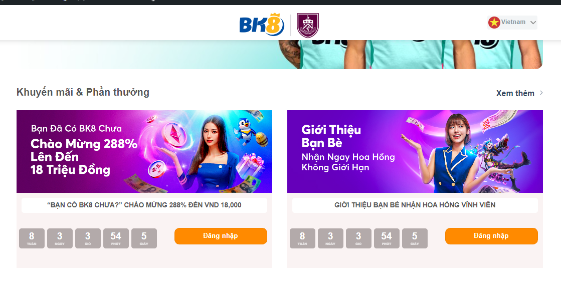The width and height of the screenshot is (561, 288).
Task: Click the Khuyến mãi & Phần thưởng heading
Action: (x=83, y=92)
